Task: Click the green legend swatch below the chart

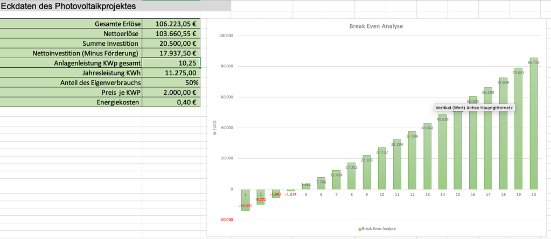Action: 360,229
